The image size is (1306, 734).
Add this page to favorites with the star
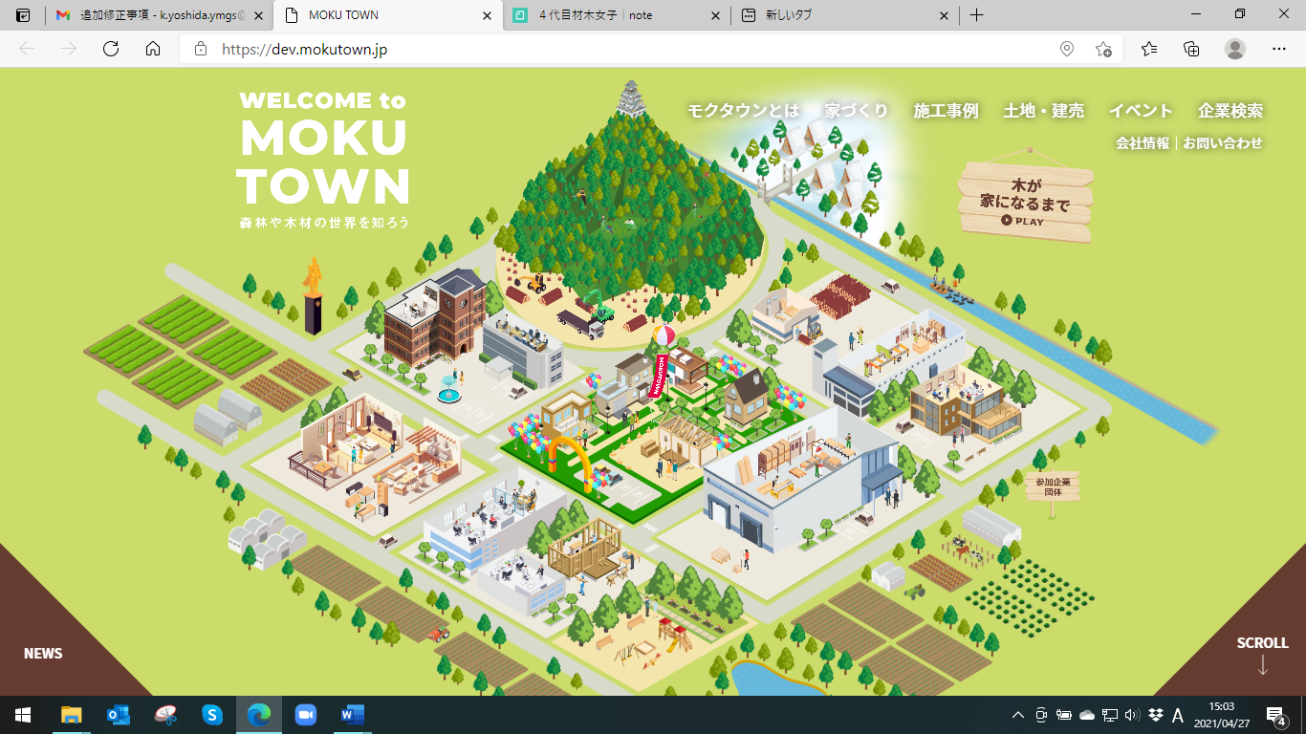coord(1105,49)
